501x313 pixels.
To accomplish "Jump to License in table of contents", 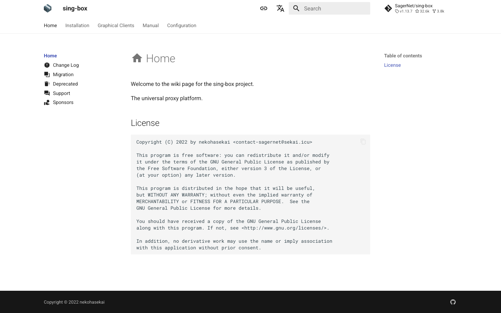I will pos(392,65).
